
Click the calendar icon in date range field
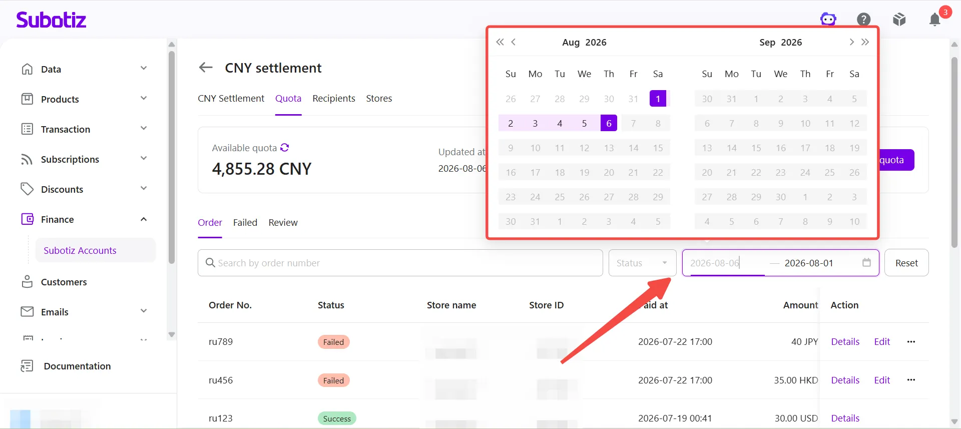coord(866,262)
